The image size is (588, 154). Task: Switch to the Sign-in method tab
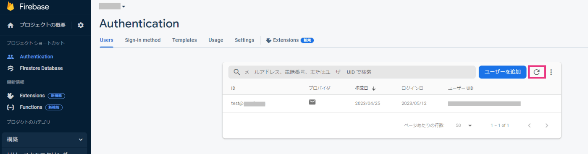coord(143,40)
